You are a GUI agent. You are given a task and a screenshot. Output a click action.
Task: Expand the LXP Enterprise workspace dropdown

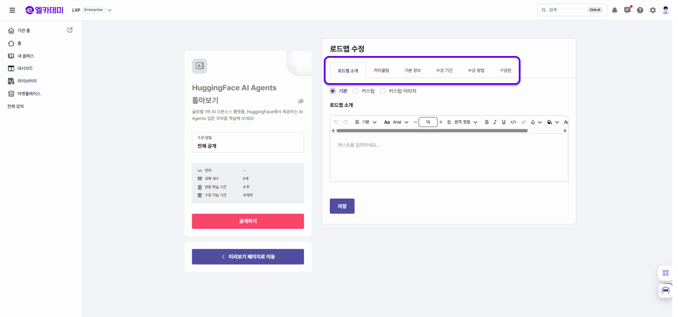109,10
